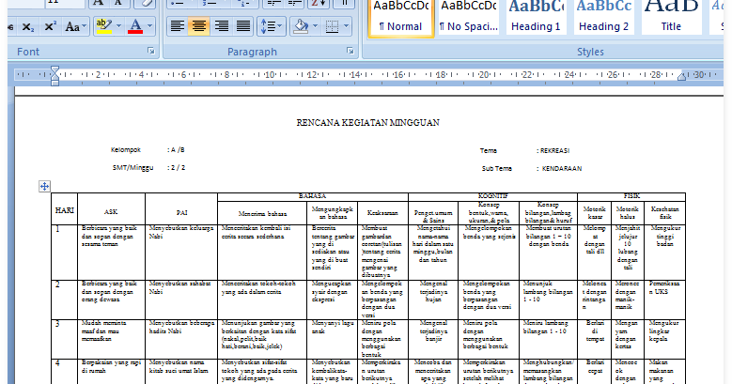This screenshot has width=732, height=384.
Task: Click the Change Case Aa button
Action: click(x=74, y=27)
